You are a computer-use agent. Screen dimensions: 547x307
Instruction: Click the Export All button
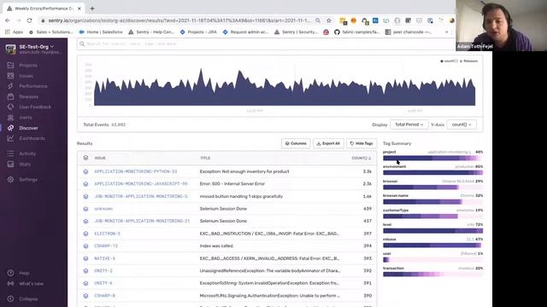pyautogui.click(x=328, y=143)
